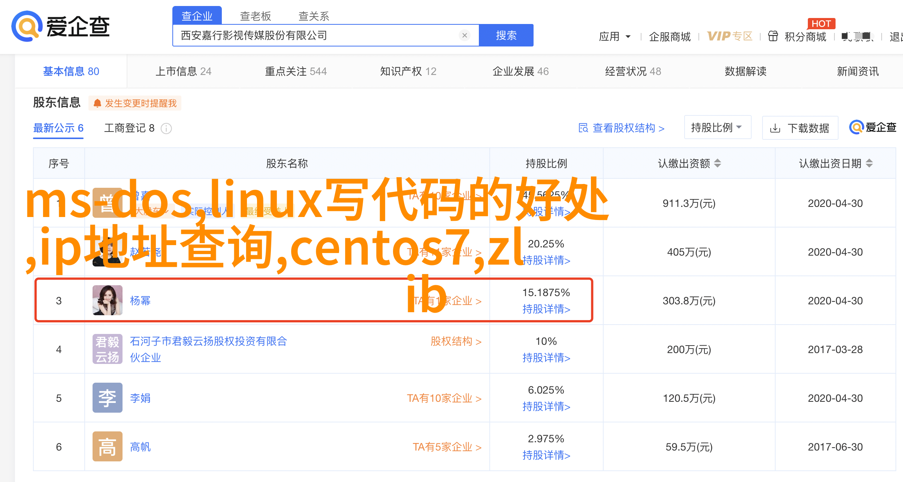903x482 pixels.
Task: Sort by 认缴出资额 column arrows
Action: coord(718,163)
